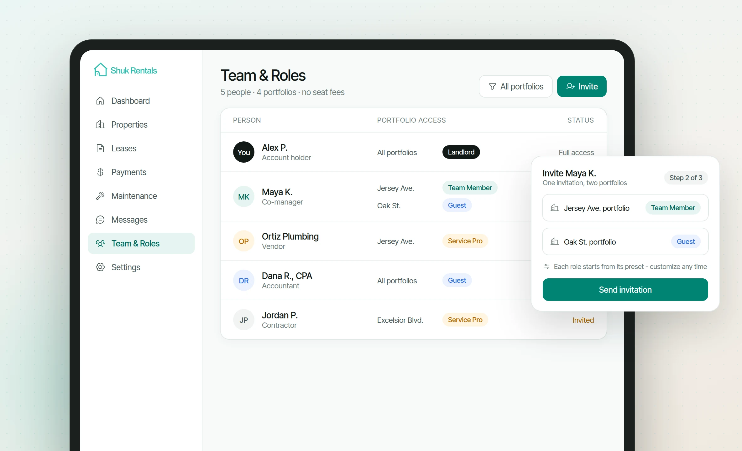Go to Properties in sidebar

tap(141, 124)
